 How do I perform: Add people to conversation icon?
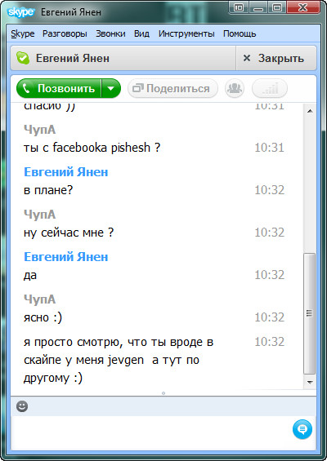(235, 88)
